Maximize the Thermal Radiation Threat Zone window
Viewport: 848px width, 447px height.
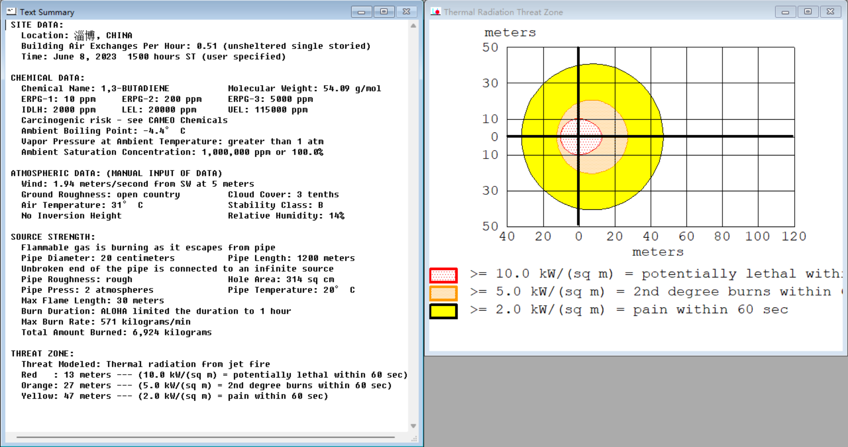[x=808, y=11]
